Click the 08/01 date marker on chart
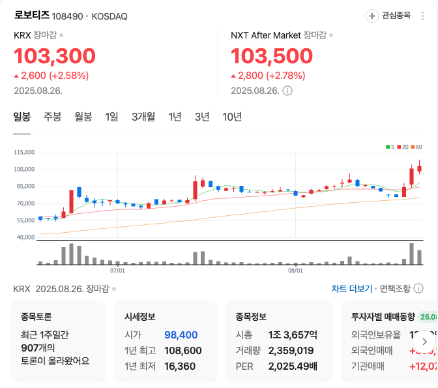The width and height of the screenshot is (438, 388). (295, 271)
